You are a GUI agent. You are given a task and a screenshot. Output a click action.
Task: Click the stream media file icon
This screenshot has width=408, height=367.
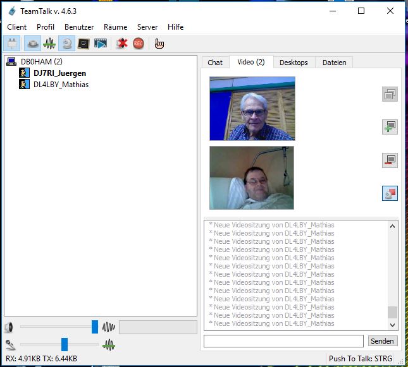(101, 44)
